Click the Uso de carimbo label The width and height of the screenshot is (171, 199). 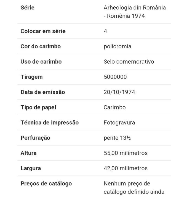tap(41, 62)
